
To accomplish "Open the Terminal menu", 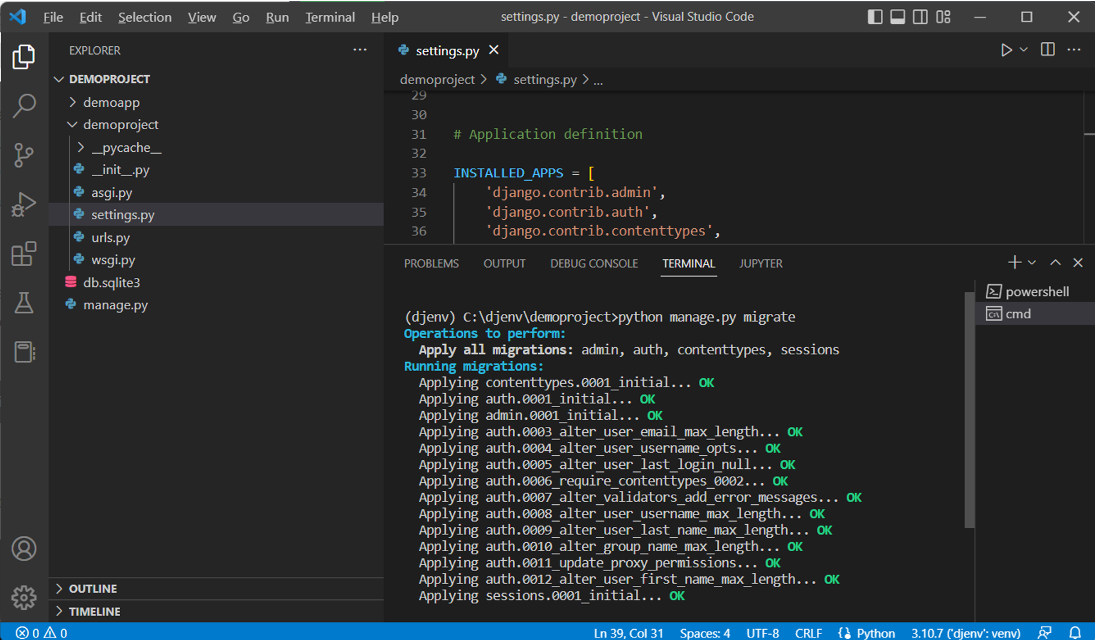I will coord(329,17).
